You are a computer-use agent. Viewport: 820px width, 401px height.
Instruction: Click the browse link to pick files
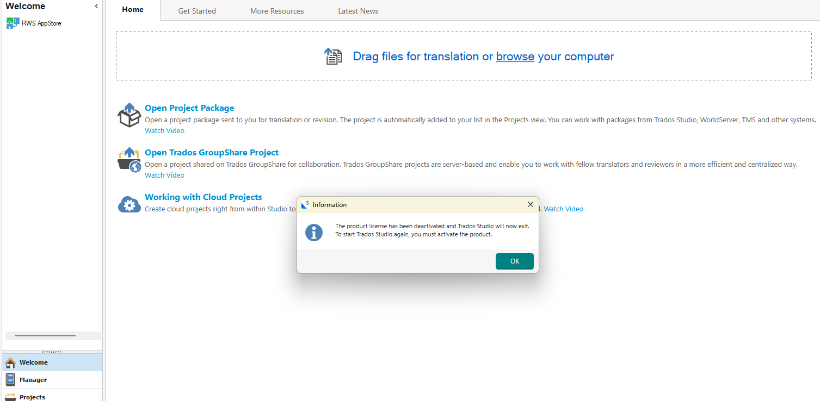pyautogui.click(x=514, y=57)
